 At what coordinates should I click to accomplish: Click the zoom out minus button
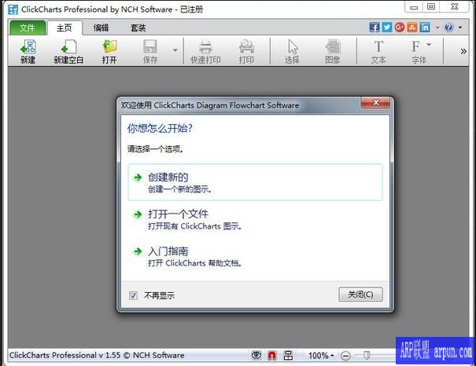click(x=345, y=355)
